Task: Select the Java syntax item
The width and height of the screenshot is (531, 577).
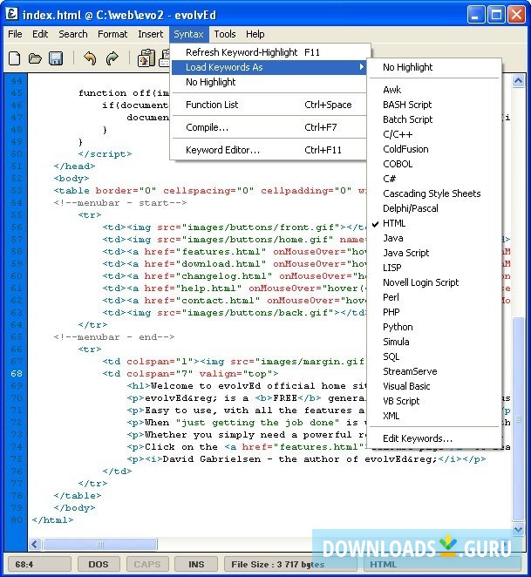Action: click(434, 238)
